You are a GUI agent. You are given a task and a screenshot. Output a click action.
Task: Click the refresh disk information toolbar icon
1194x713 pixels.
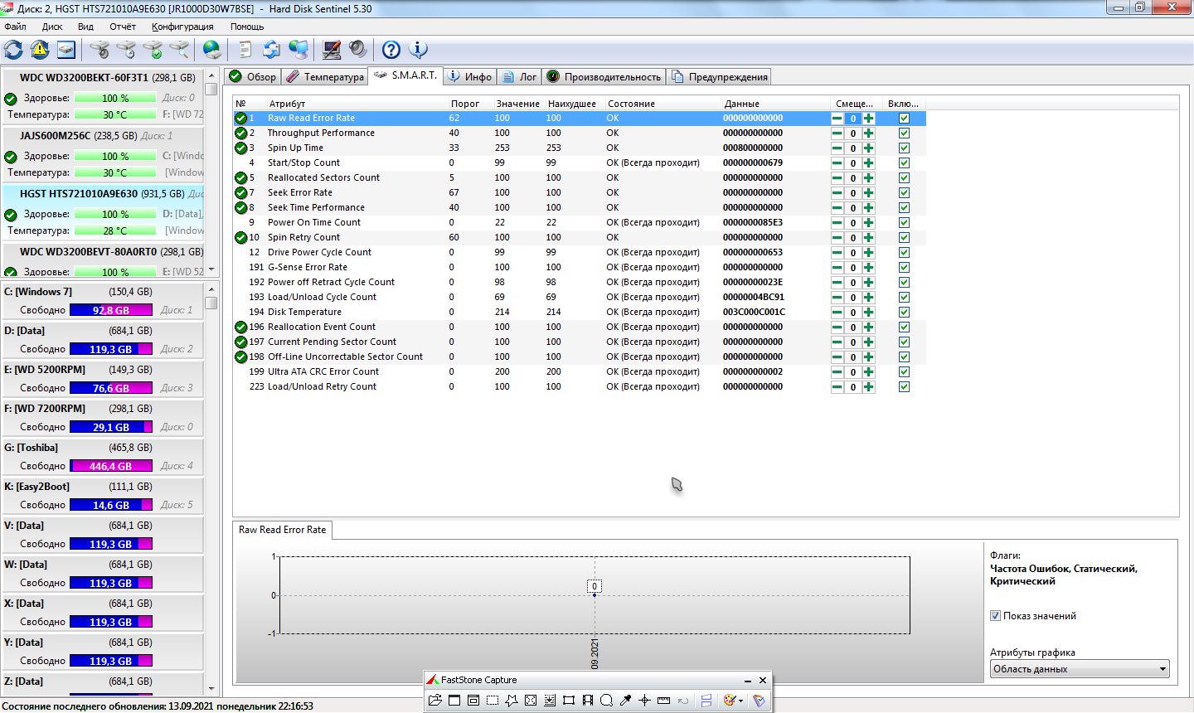[x=13, y=50]
